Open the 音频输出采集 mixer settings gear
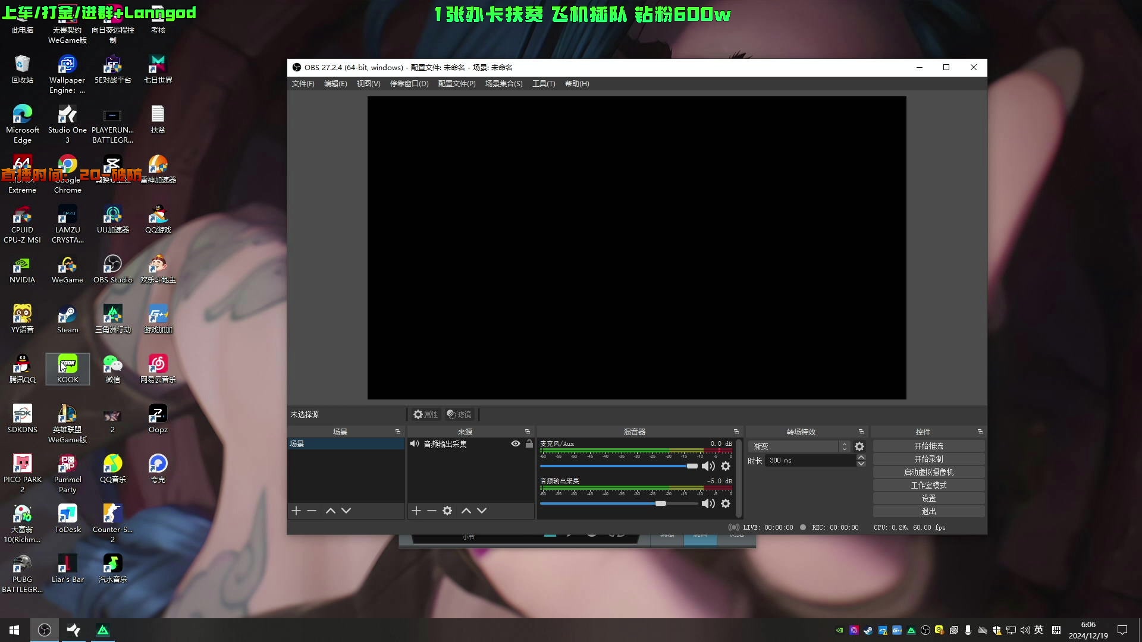 click(726, 503)
